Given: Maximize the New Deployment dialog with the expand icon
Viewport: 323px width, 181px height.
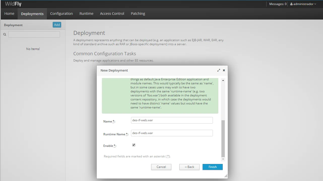Looking at the screenshot, I should [x=219, y=71].
